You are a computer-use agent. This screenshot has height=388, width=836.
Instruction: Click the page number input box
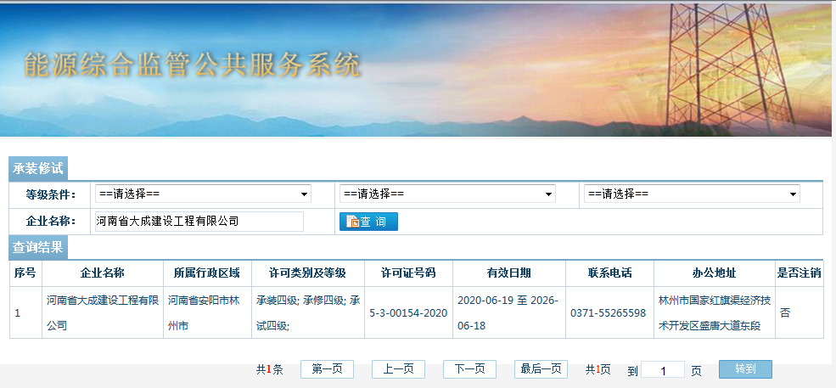[663, 370]
